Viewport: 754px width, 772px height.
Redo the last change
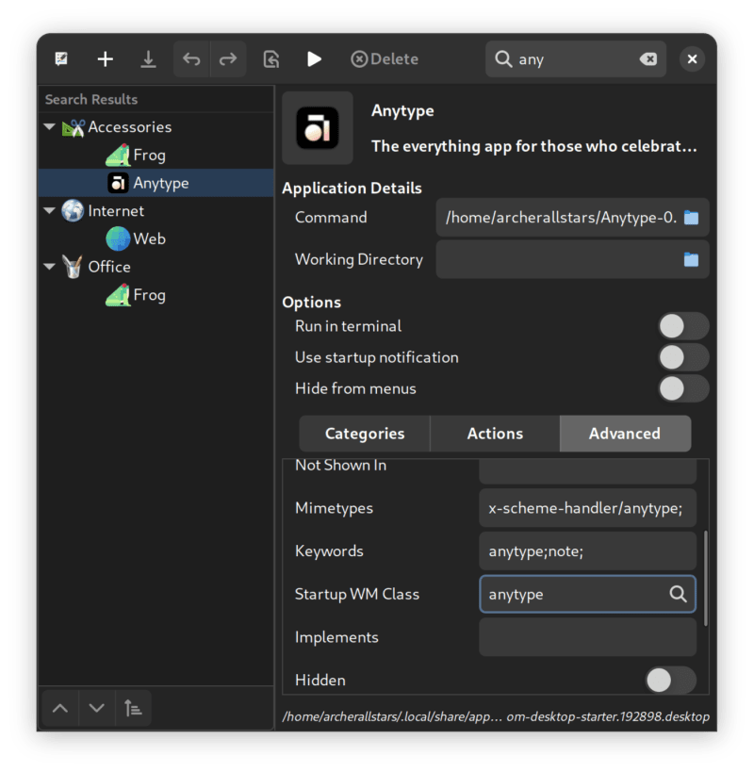(228, 59)
